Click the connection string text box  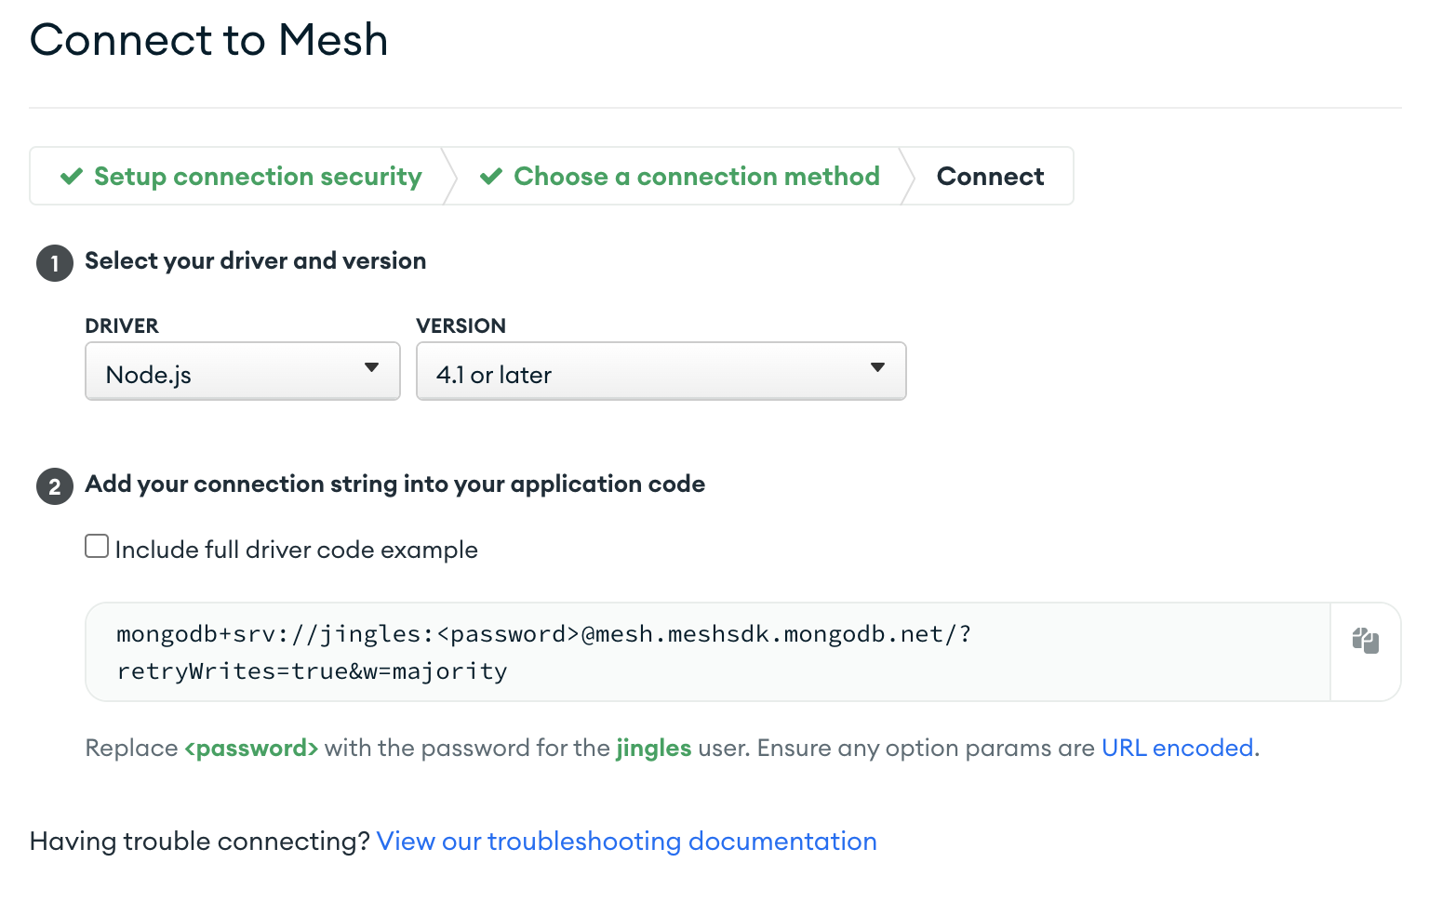tap(708, 652)
